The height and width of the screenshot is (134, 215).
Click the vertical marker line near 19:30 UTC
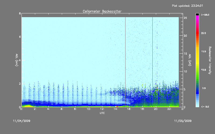click(x=152, y=62)
